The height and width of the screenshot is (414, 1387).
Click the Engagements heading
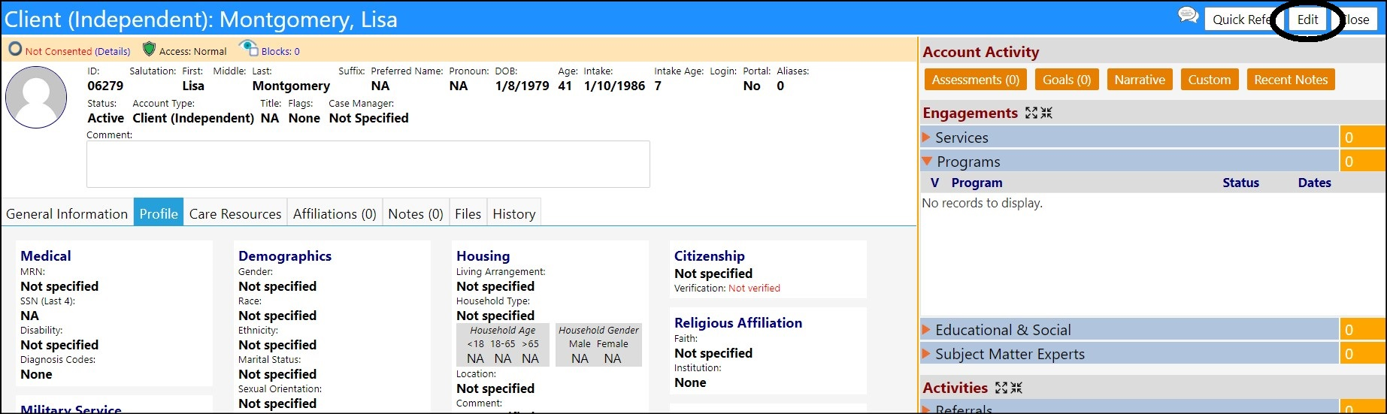(x=970, y=113)
